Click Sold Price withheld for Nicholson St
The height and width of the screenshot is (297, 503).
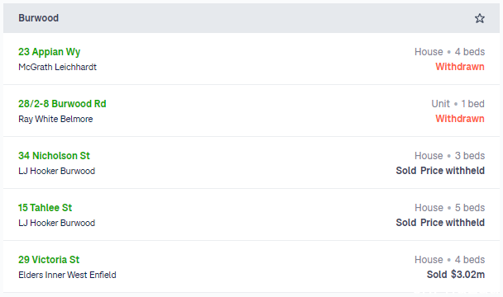[440, 171]
